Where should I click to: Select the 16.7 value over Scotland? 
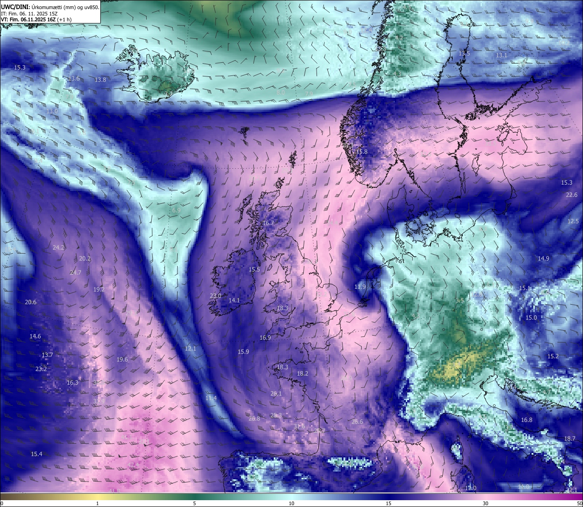[268, 223]
